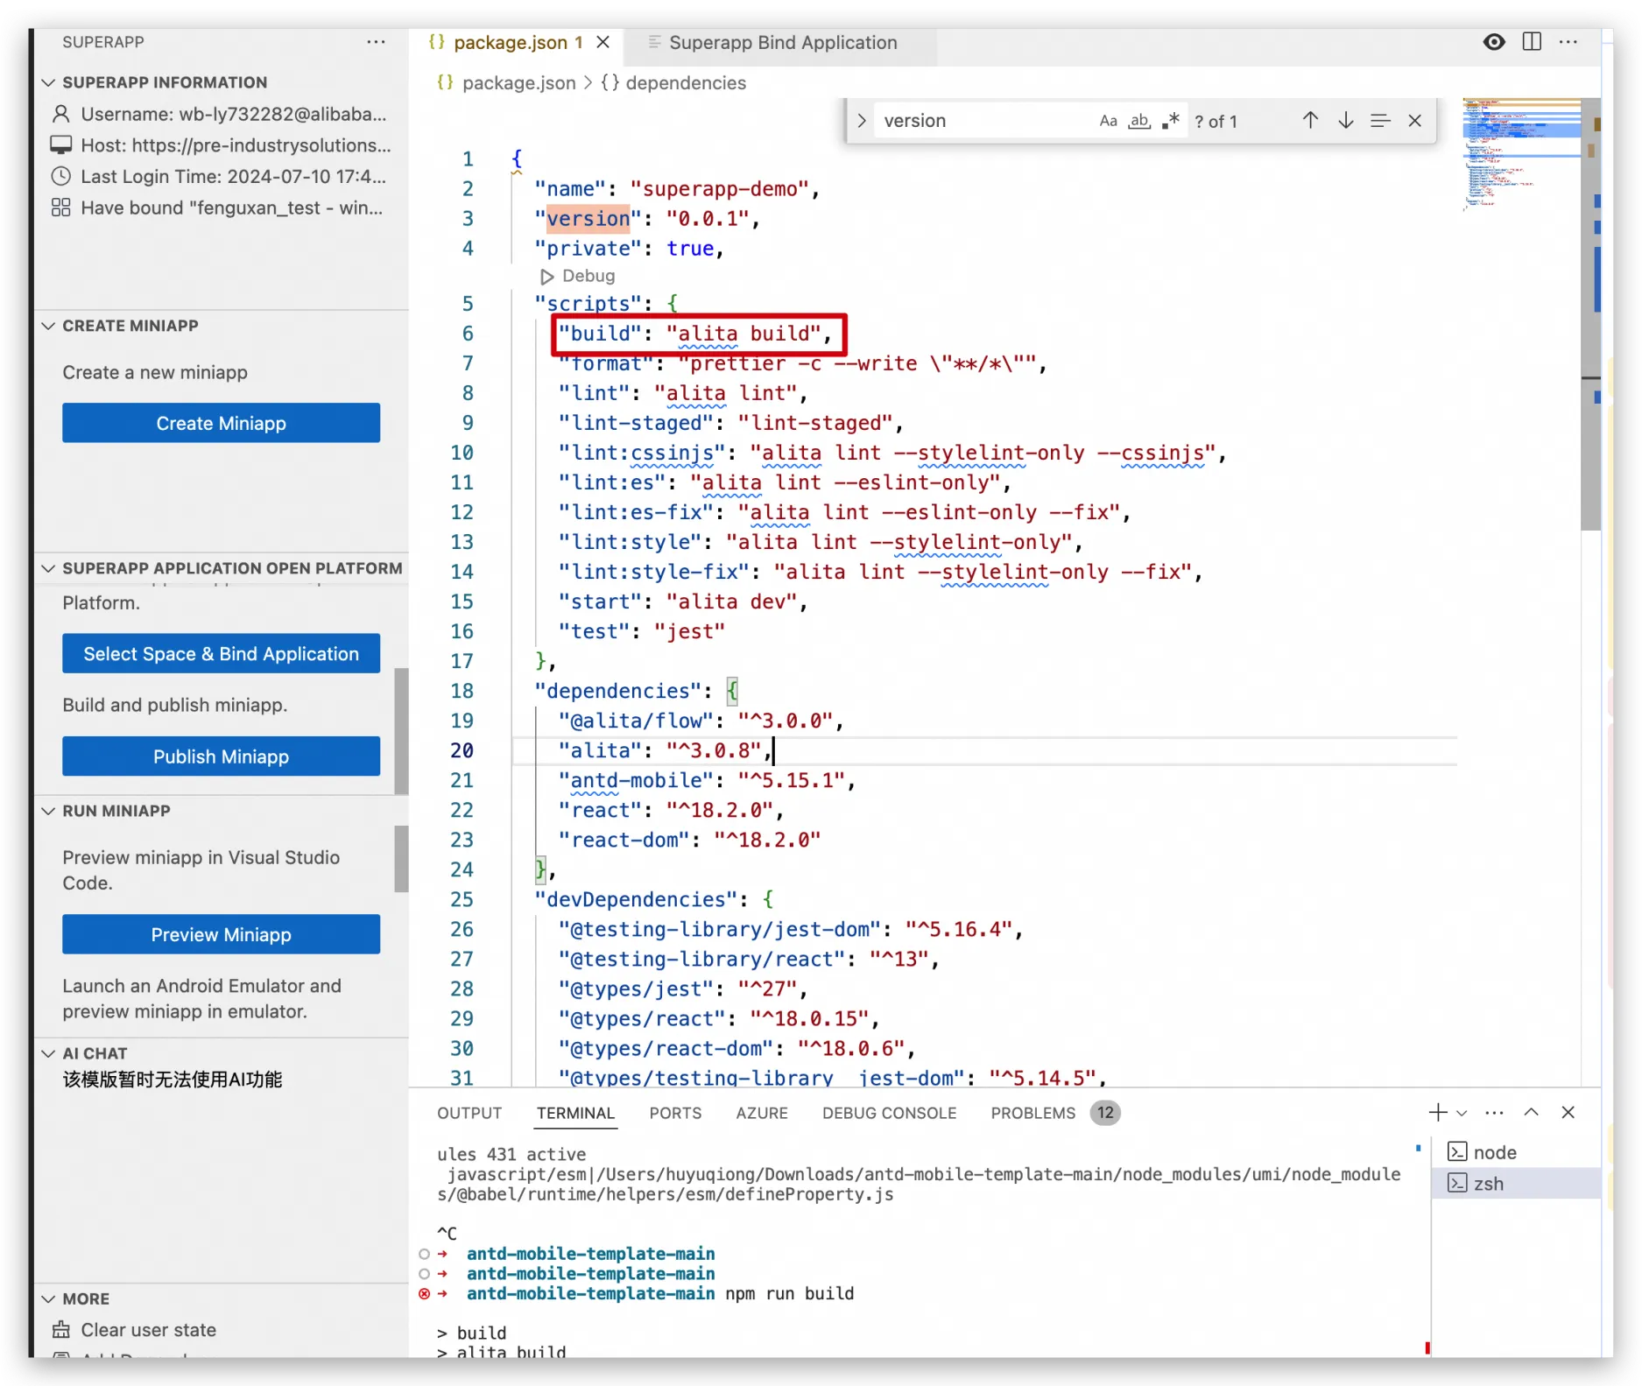This screenshot has height=1386, width=1642.
Task: Collapse the CREATE MINIAPP section
Action: tap(49, 326)
